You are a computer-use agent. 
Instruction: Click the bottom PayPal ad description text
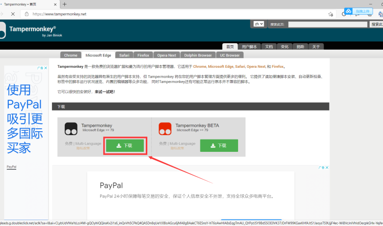[187, 196]
